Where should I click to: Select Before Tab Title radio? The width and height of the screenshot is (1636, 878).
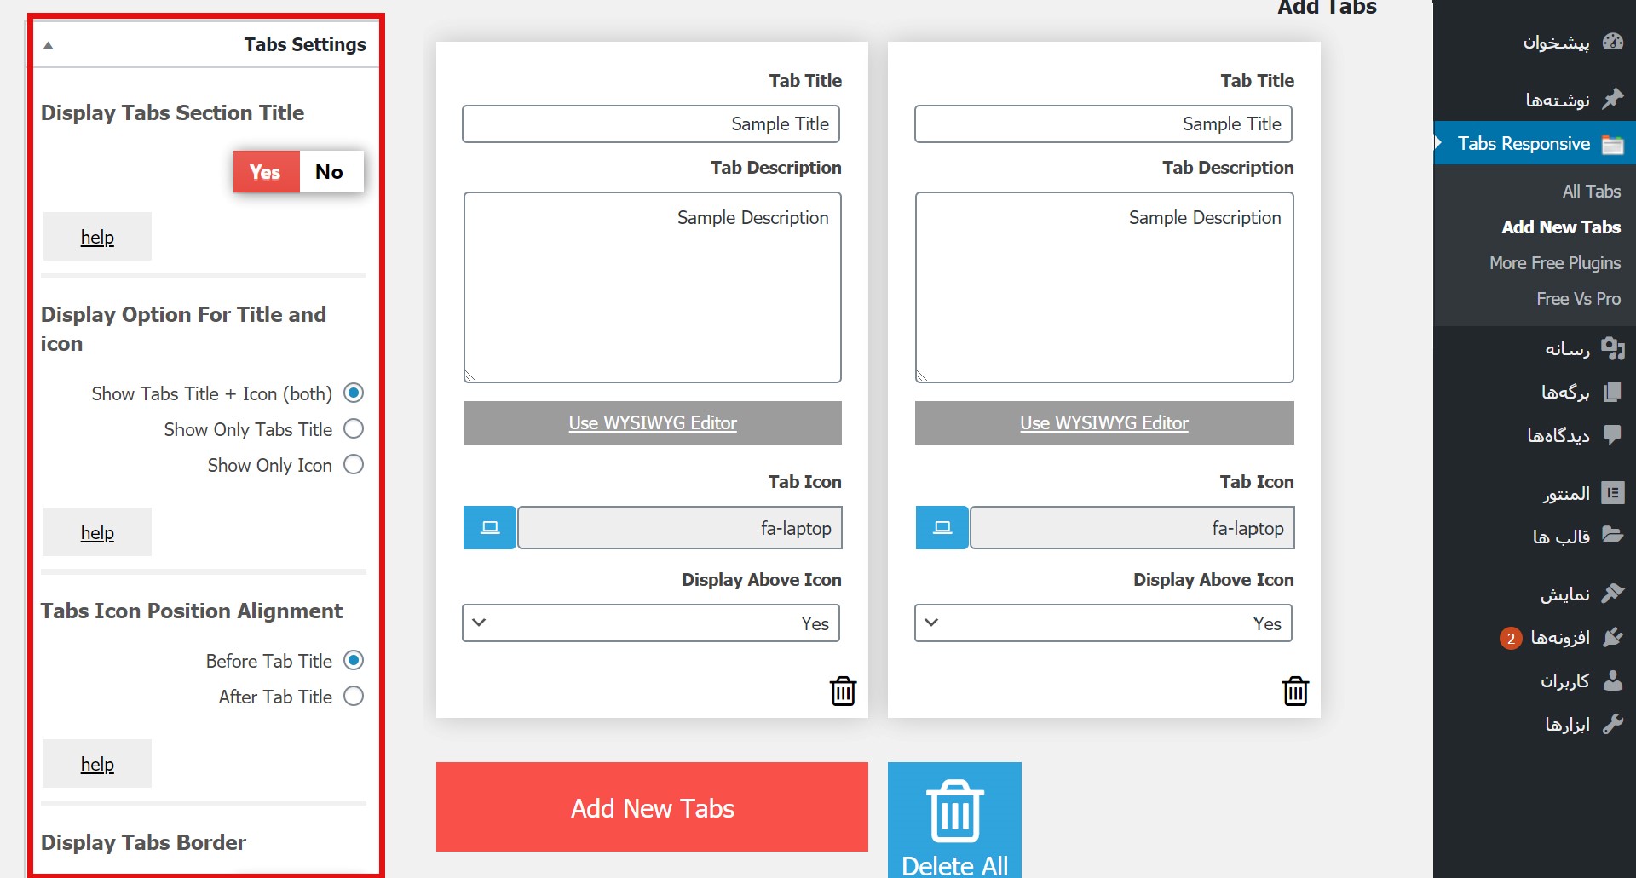pos(354,661)
